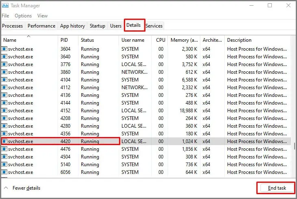
Task: Click the process icon on the PID 4152 row
Action: click(4, 111)
